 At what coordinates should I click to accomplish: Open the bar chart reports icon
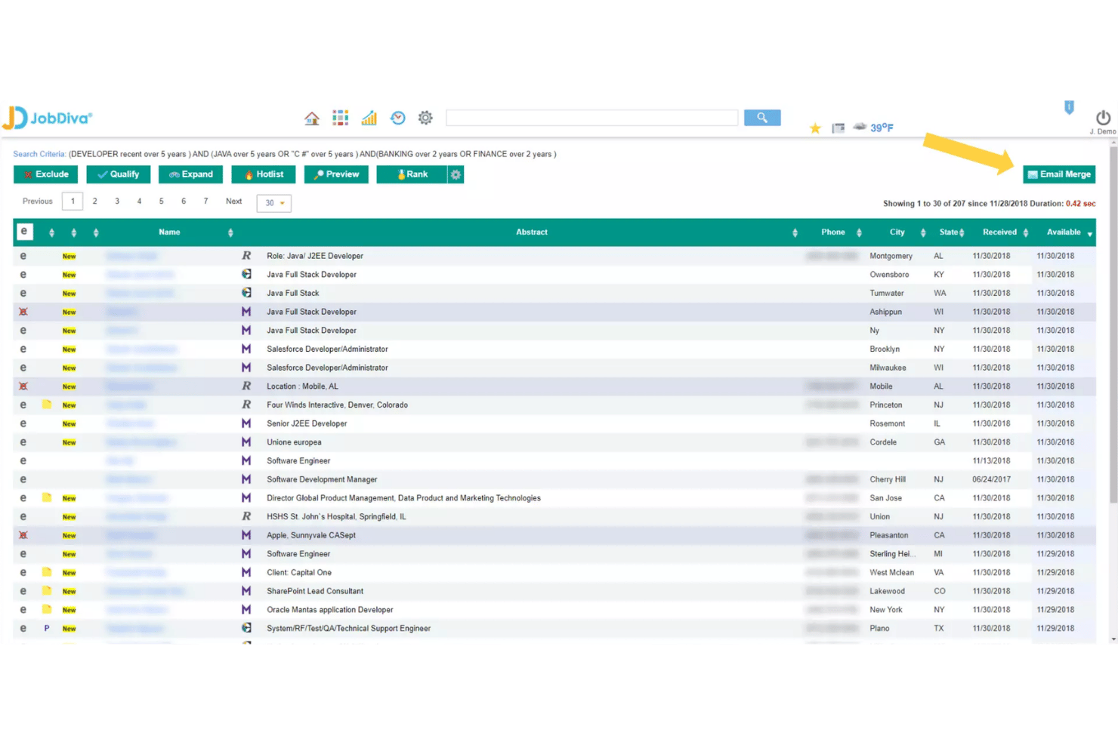369,118
